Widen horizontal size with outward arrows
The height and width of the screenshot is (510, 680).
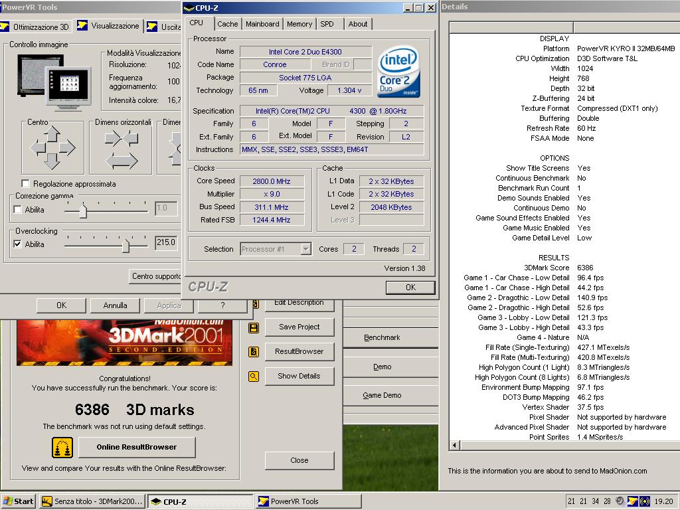(122, 161)
